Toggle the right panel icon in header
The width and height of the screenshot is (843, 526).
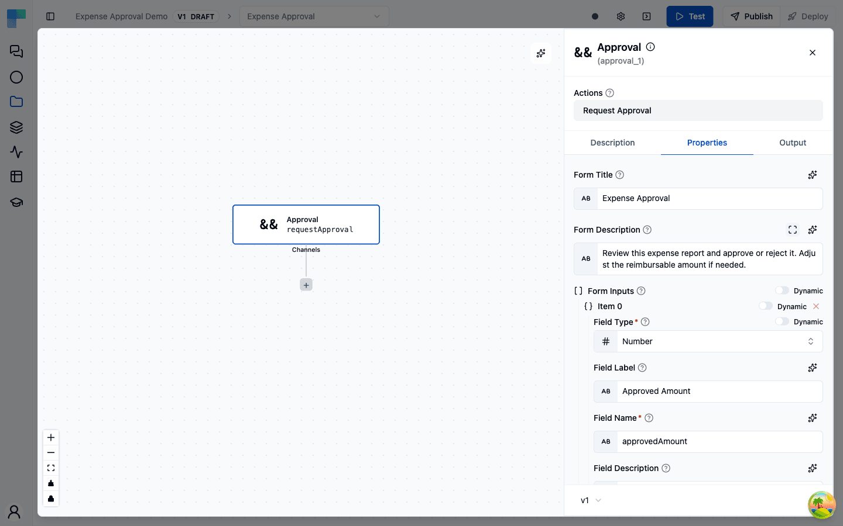(x=646, y=16)
